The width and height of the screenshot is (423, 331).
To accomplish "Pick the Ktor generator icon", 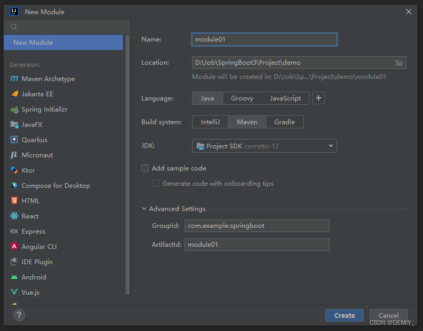I will (14, 170).
